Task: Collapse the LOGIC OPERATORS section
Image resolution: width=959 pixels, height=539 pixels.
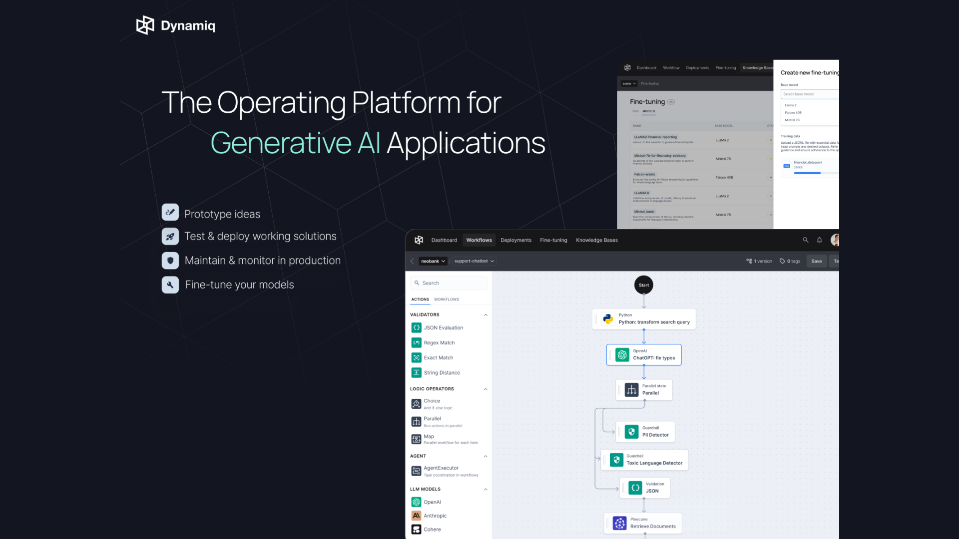Action: [485, 389]
